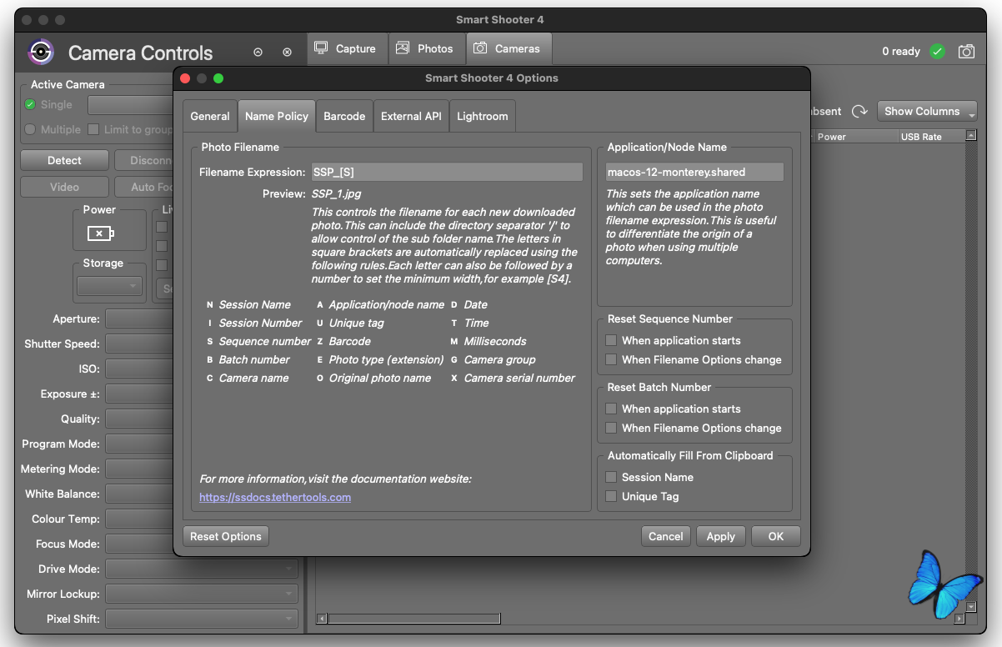1002x647 pixels.
Task: Click the refresh arrow beside Show Columns
Action: pos(859,111)
